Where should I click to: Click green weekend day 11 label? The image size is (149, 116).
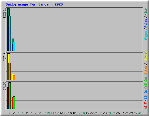pos(52,113)
